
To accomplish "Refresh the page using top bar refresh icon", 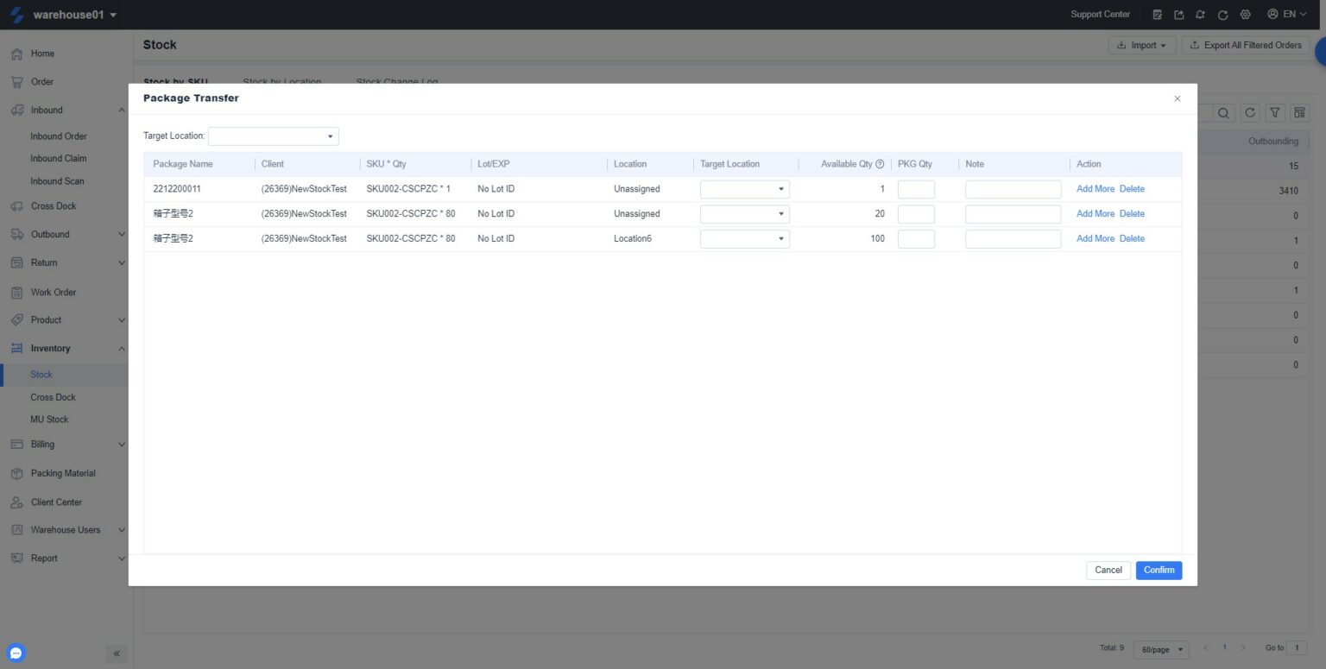I will pos(1222,14).
